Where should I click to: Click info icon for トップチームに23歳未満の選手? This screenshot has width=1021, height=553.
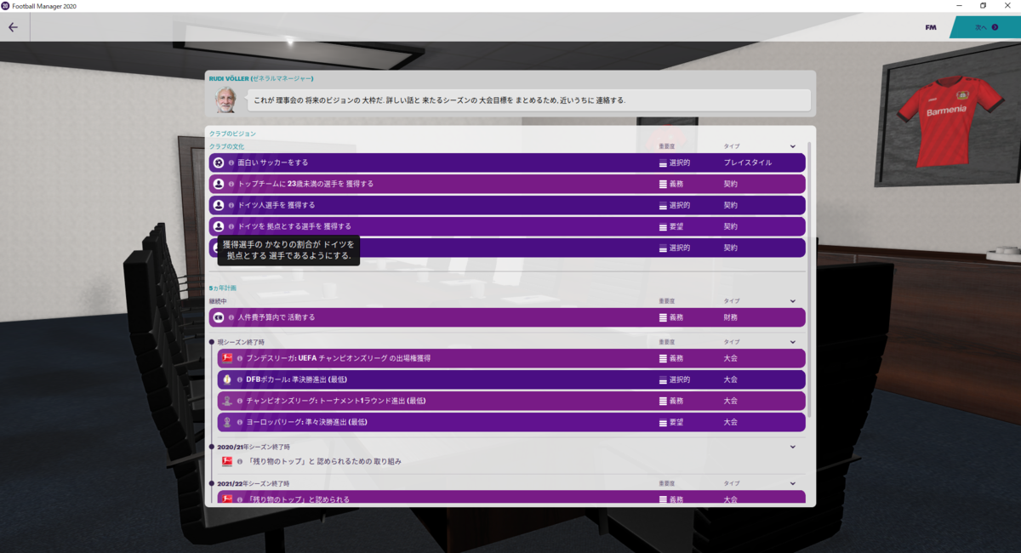coord(231,184)
